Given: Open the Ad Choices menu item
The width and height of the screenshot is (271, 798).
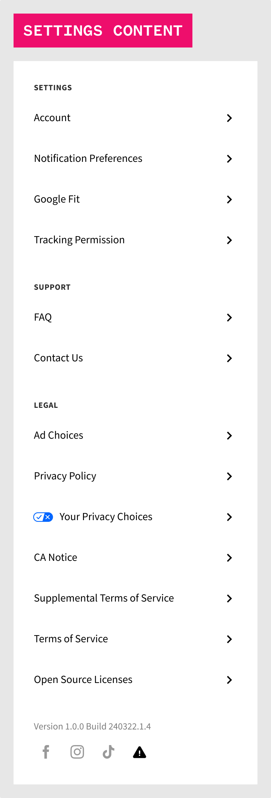Looking at the screenshot, I should pos(59,435).
